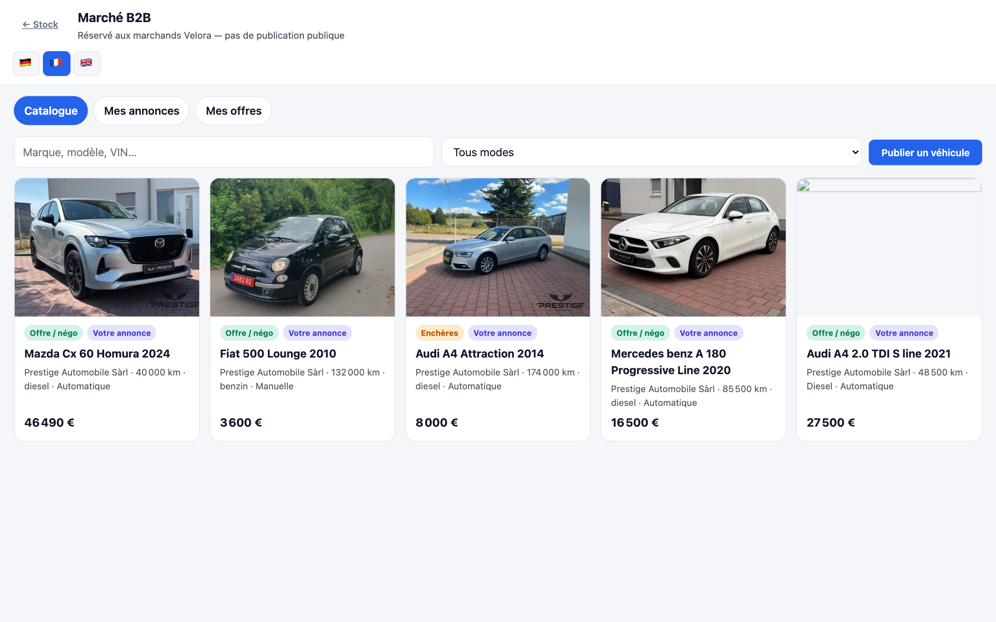Open the Mes annonces tab
This screenshot has width=996, height=622.
[x=142, y=111]
